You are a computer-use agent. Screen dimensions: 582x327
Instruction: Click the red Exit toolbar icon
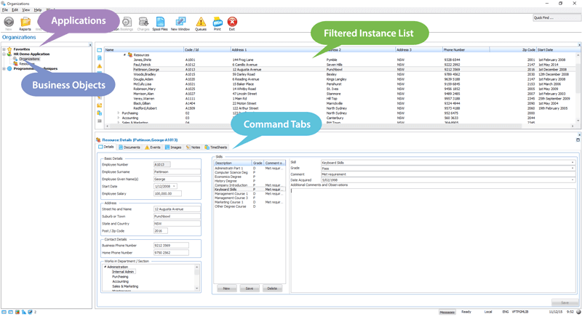point(232,23)
